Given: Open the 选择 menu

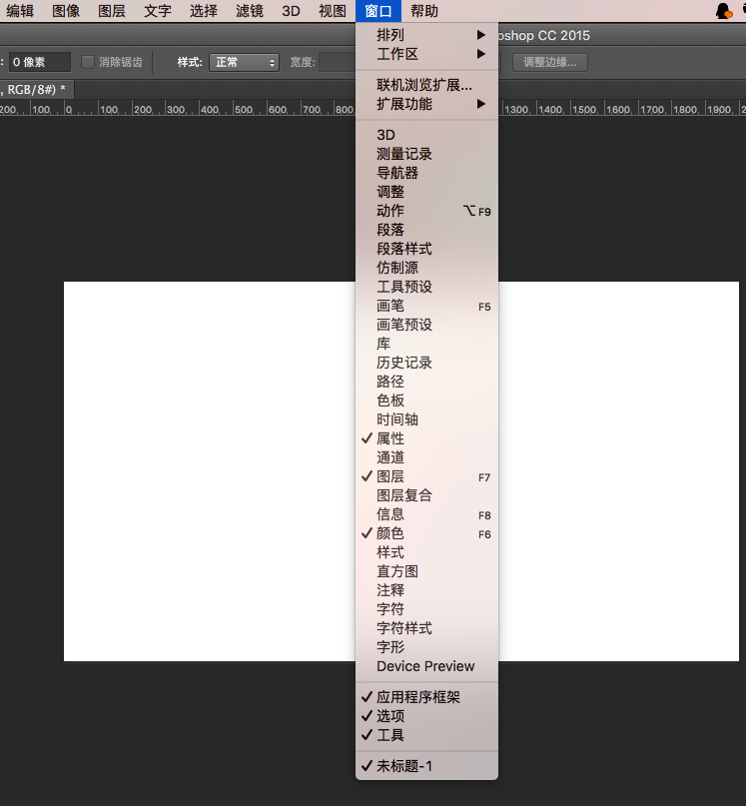Looking at the screenshot, I should [x=204, y=11].
